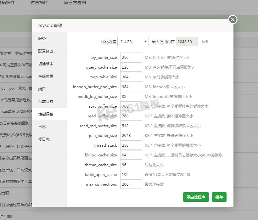Click the binlog_cache_size input field
This screenshot has height=220, width=258.
pyautogui.click(x=131, y=155)
